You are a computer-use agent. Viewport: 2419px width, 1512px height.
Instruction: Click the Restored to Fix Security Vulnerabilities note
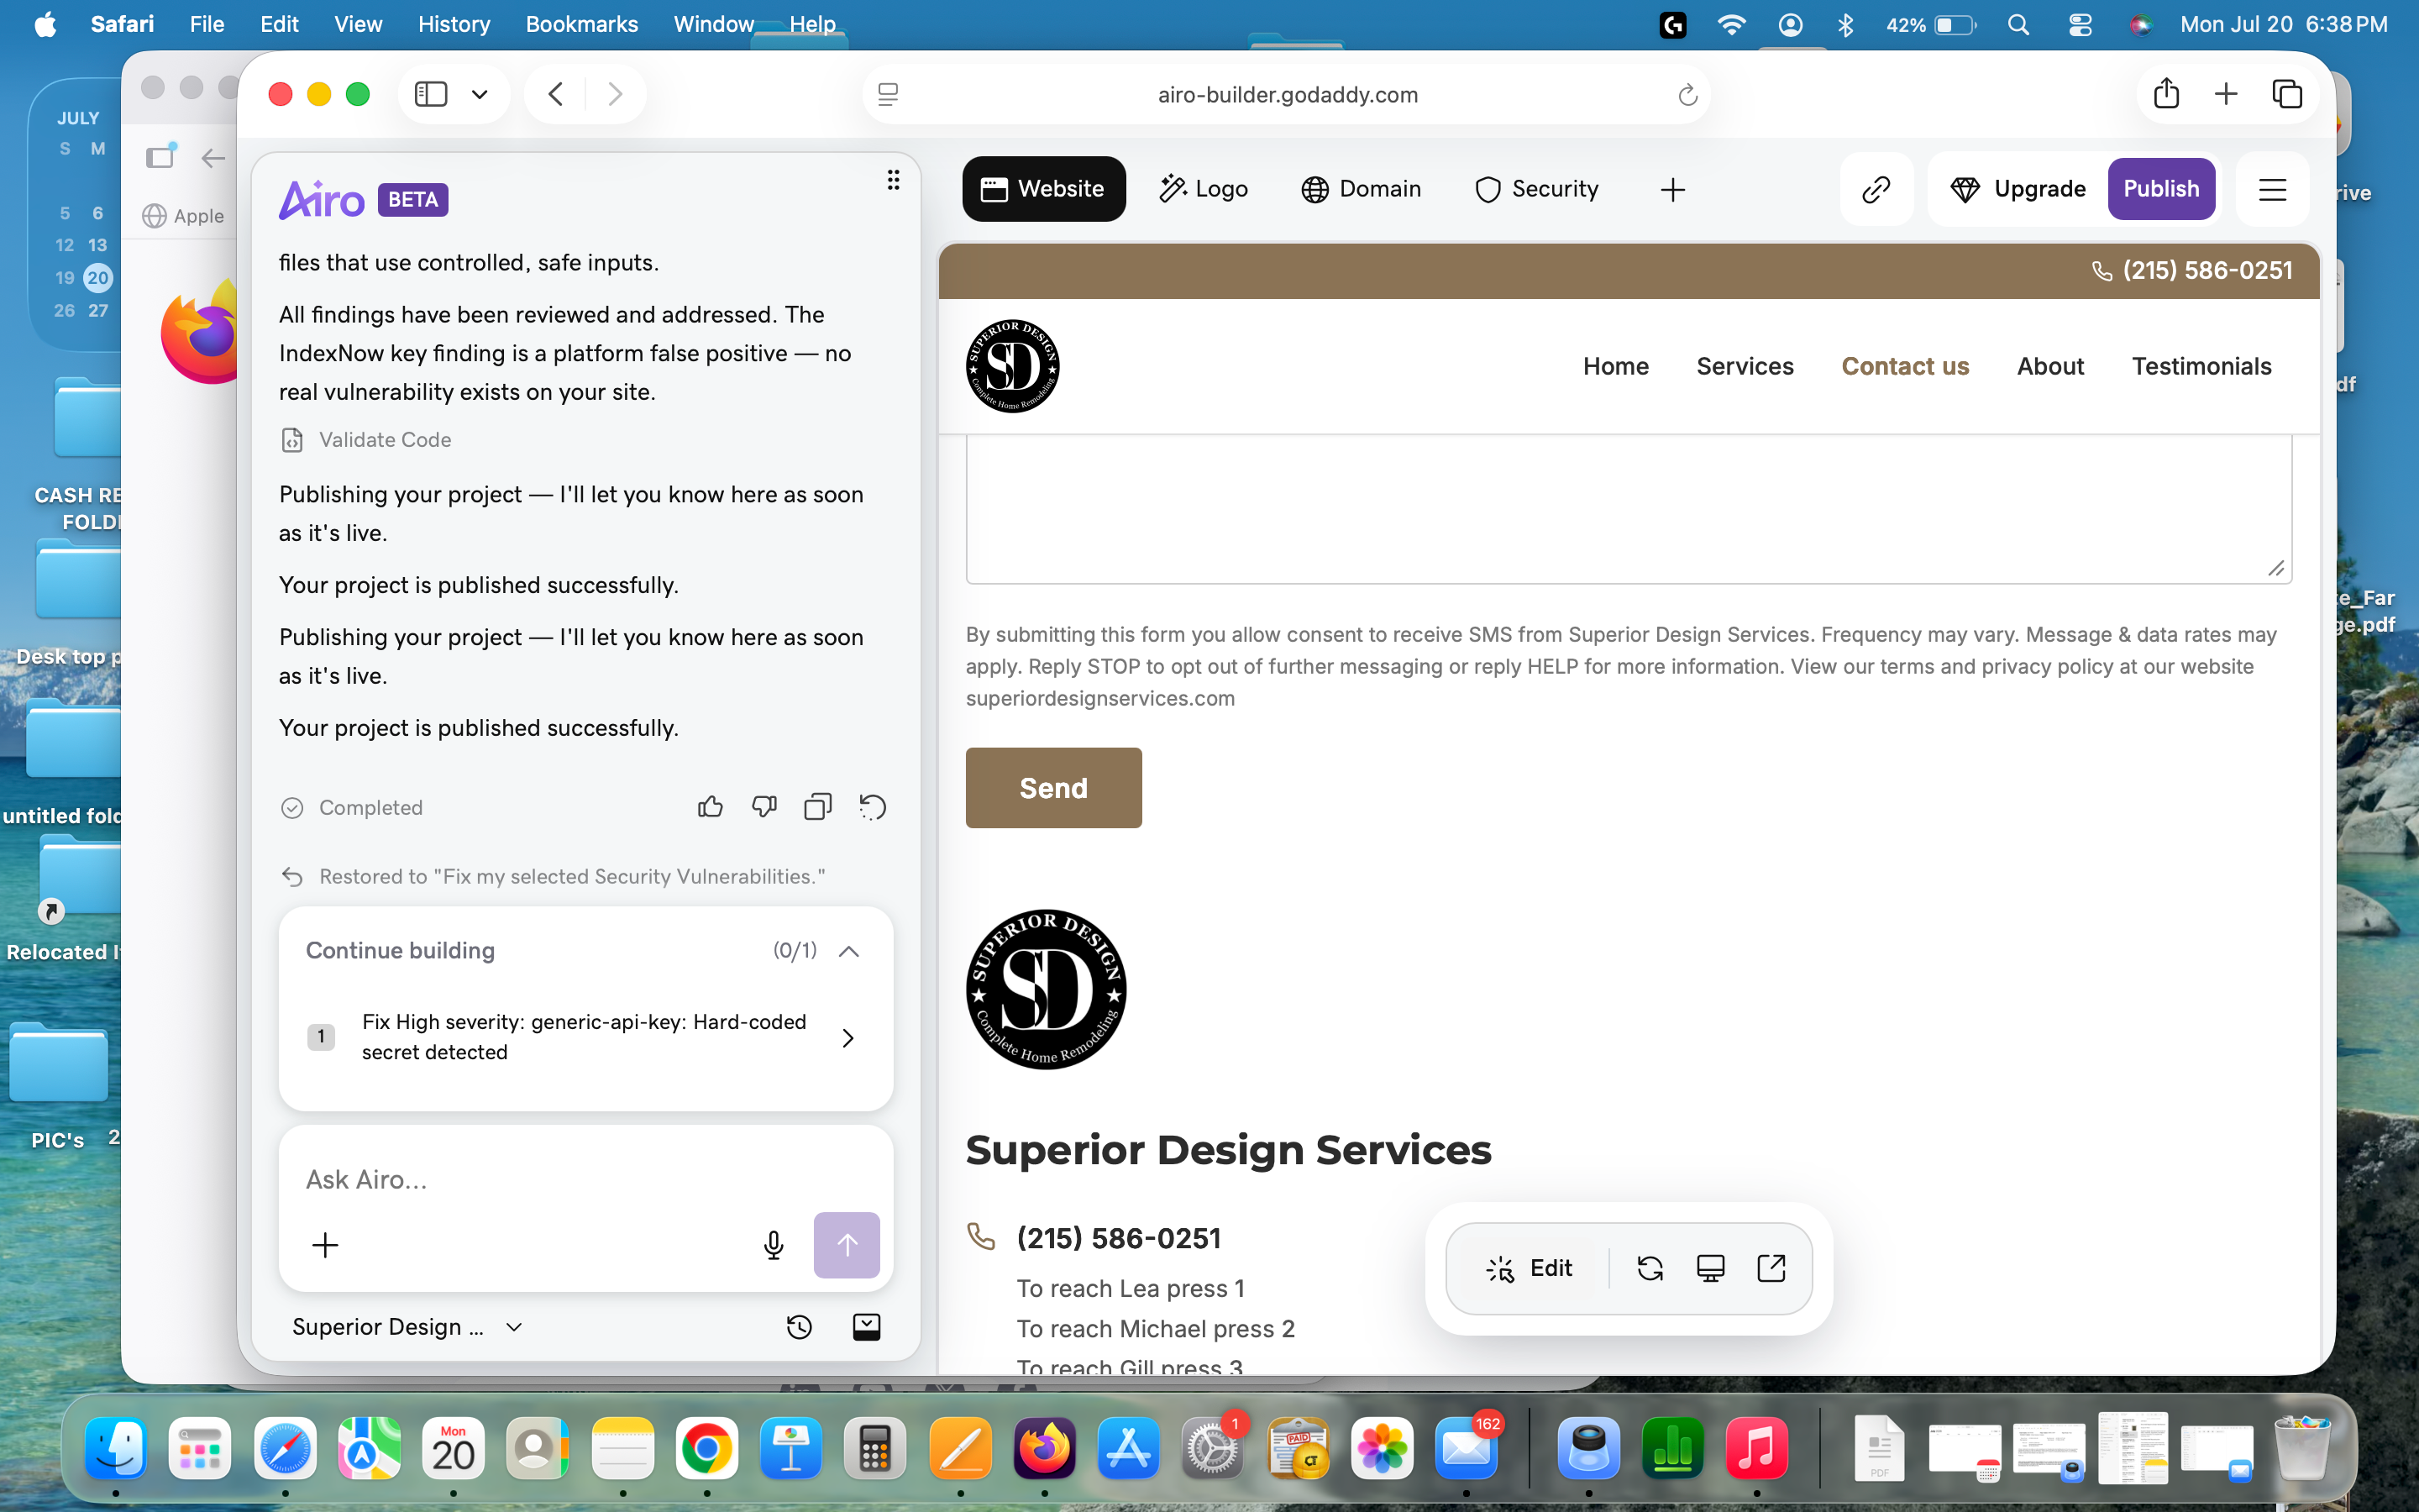point(572,877)
